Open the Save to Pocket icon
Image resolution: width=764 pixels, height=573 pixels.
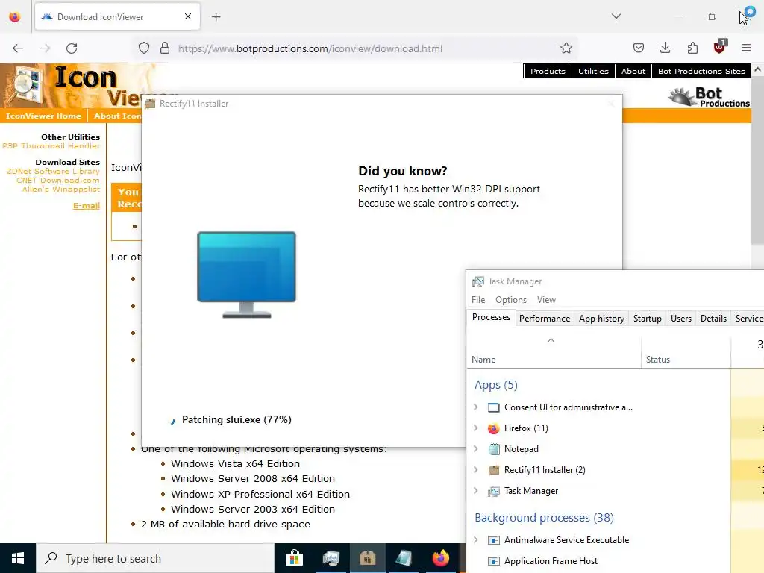coord(639,48)
